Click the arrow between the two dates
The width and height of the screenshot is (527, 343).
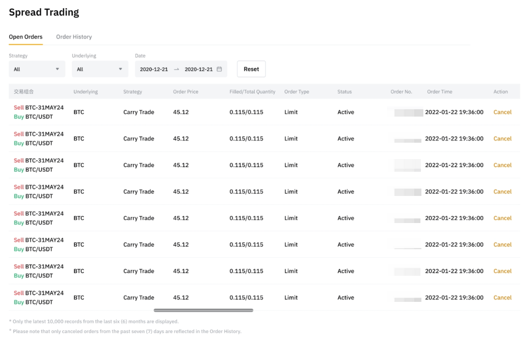176,69
